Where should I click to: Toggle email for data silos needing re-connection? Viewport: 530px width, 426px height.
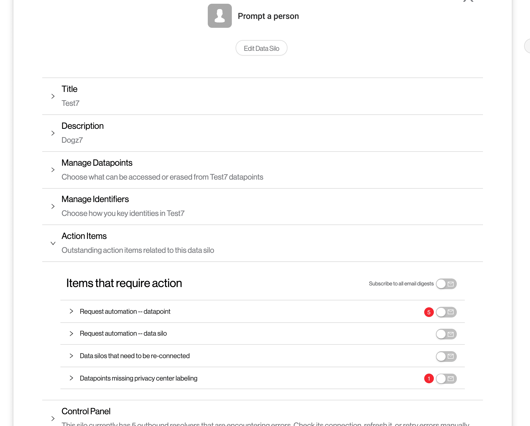[x=446, y=356]
